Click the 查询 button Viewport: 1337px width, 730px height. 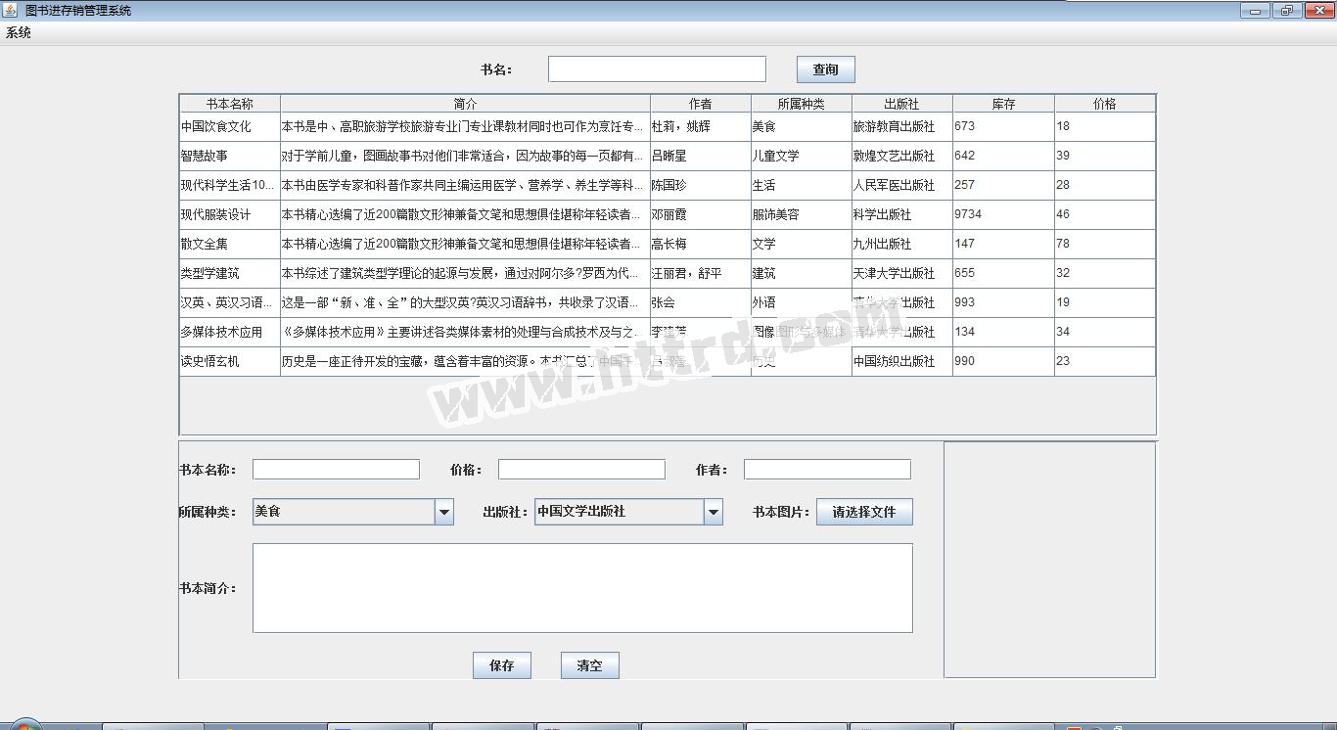[x=826, y=69]
